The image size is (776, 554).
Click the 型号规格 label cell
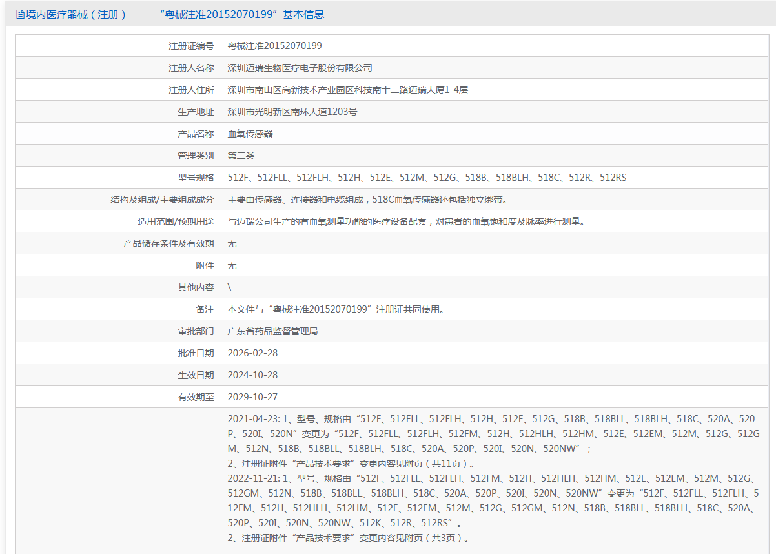pyautogui.click(x=119, y=178)
